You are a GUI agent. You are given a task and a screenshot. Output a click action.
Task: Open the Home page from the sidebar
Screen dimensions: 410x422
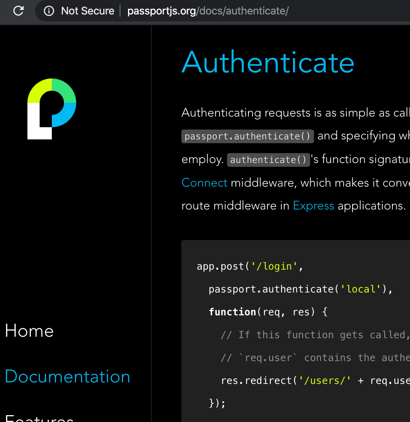[29, 331]
